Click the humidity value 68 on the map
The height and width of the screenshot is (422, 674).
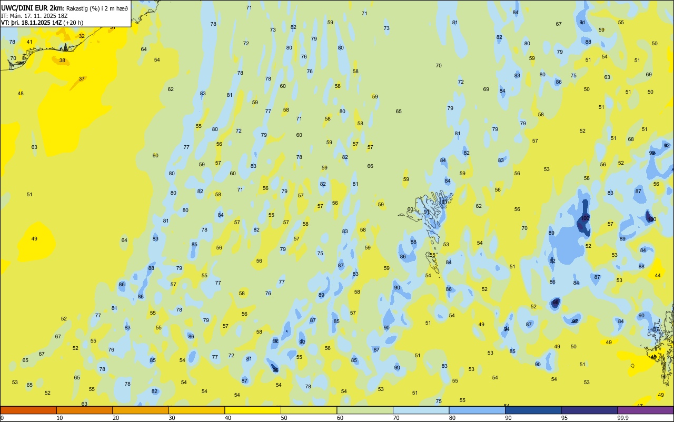(631, 139)
